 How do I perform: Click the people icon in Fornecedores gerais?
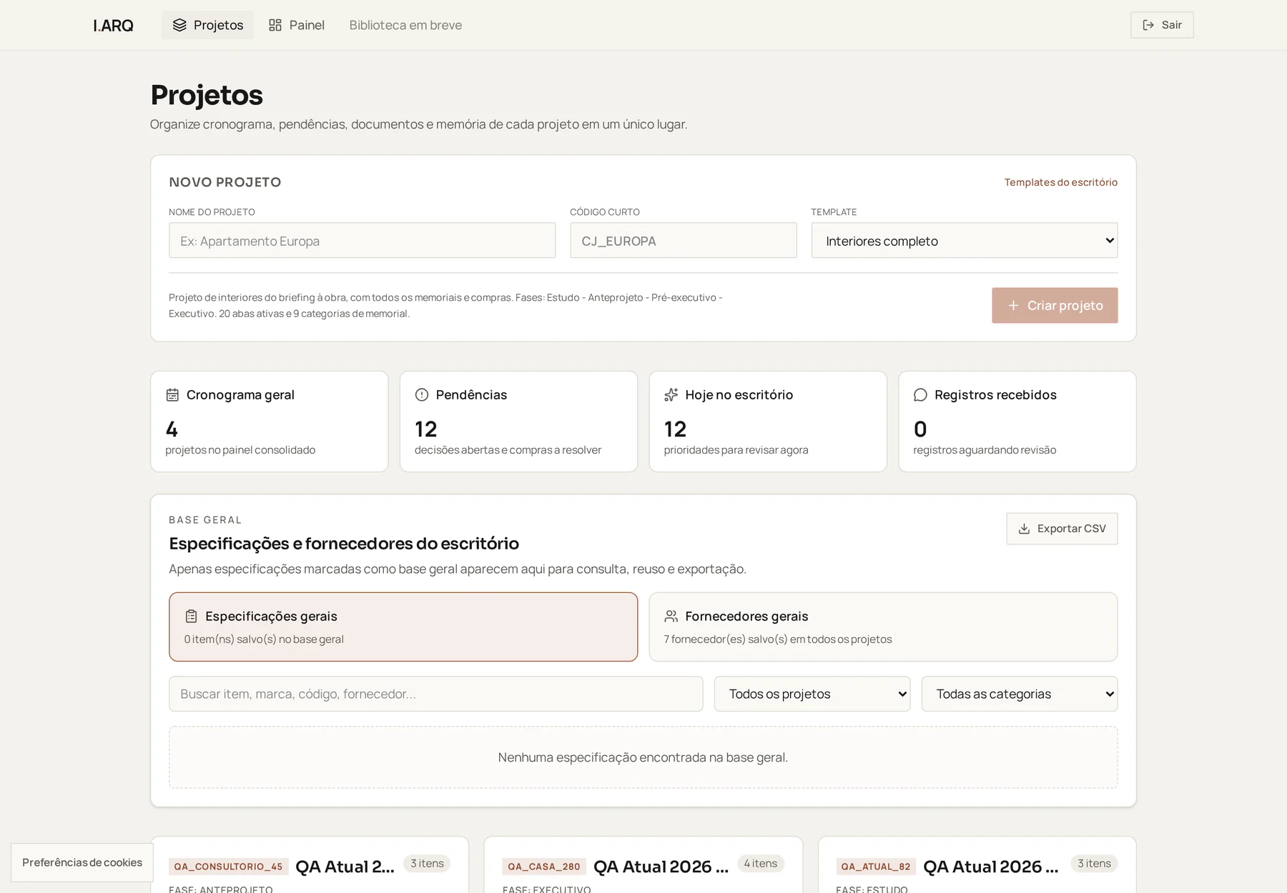pos(671,616)
